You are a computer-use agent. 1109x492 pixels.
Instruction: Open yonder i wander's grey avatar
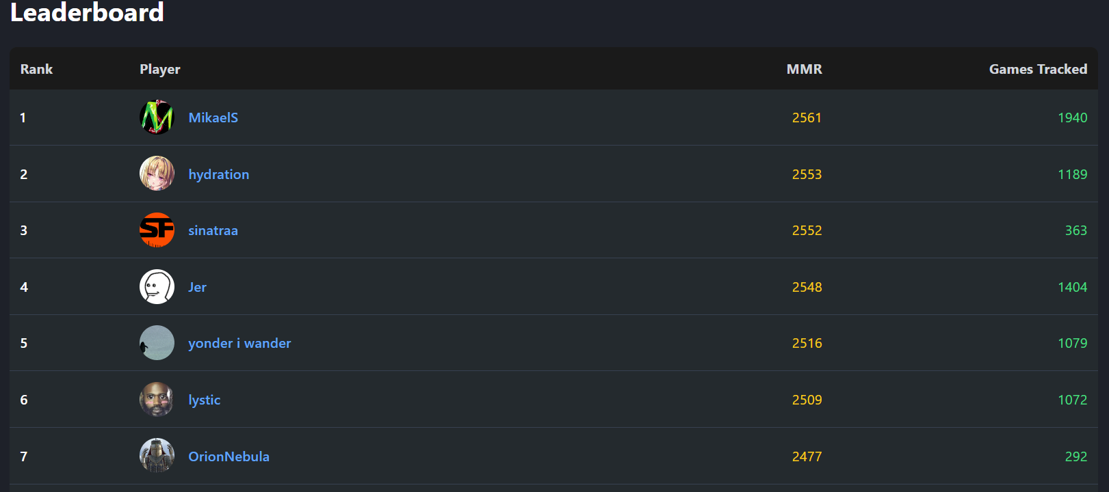[157, 343]
